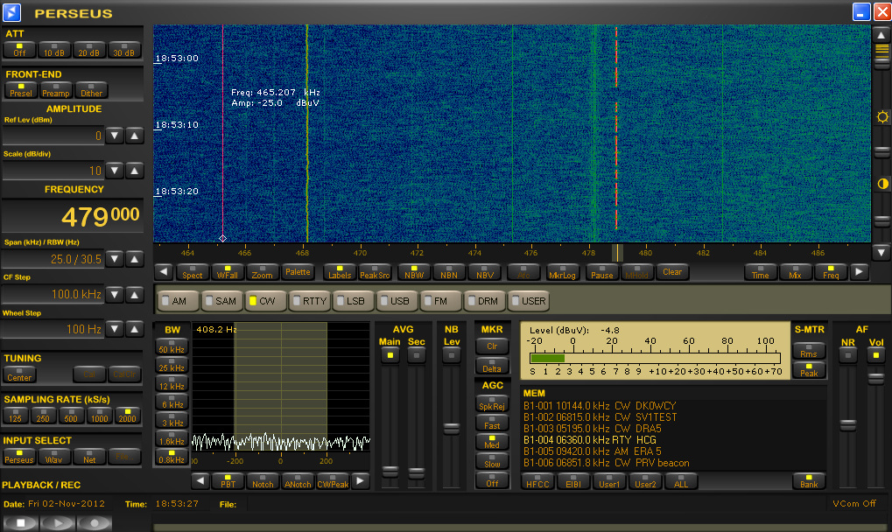Toggle the Dither option
The width and height of the screenshot is (892, 532).
click(x=92, y=91)
